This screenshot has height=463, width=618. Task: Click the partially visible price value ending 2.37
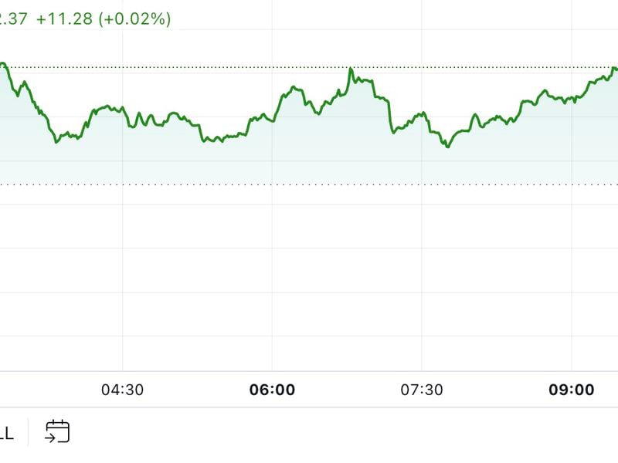[13, 19]
